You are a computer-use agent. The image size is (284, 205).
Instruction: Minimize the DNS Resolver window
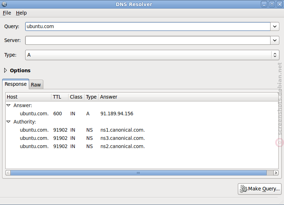pyautogui.click(x=264, y=4)
